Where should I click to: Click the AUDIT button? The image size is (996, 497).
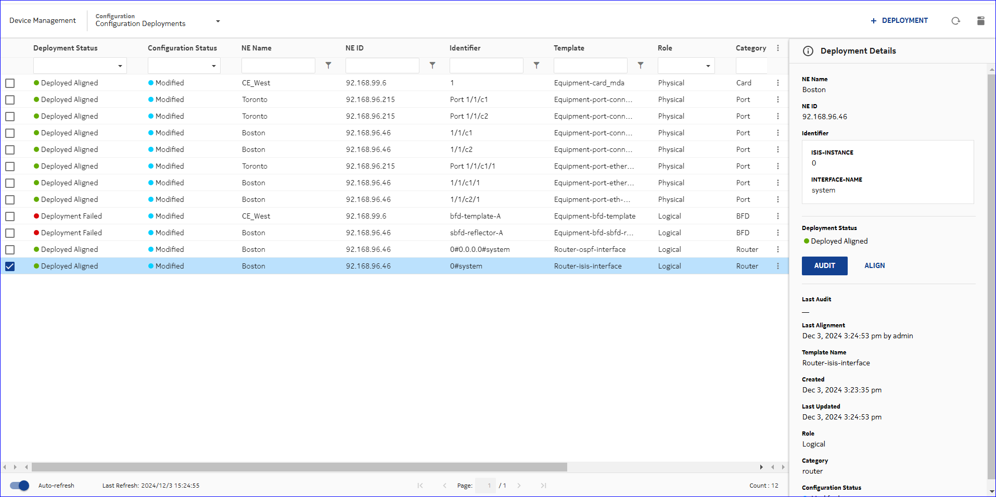[824, 266]
